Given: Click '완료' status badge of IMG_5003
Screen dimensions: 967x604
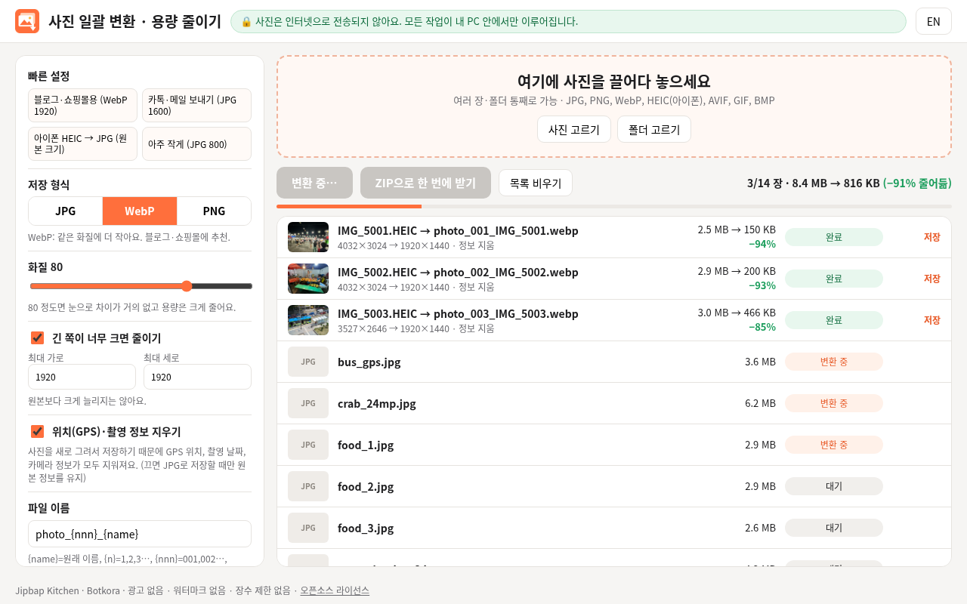Looking at the screenshot, I should point(834,320).
